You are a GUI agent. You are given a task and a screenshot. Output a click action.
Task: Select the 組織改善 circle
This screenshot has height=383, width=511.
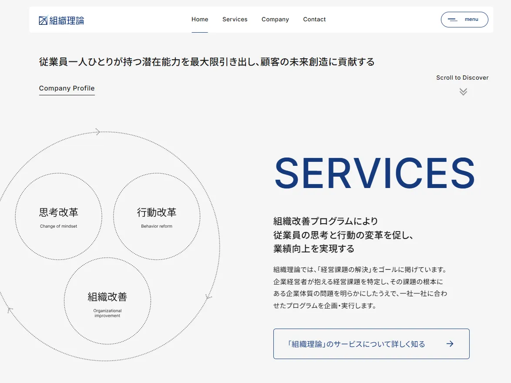click(x=108, y=301)
